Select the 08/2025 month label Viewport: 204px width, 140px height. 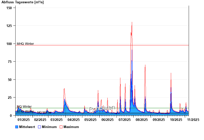click(142, 119)
